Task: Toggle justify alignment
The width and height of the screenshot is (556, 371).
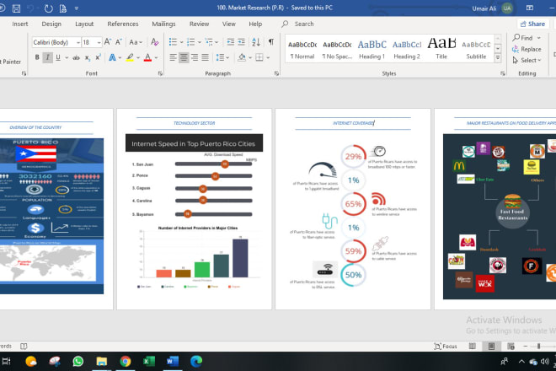Action: pyautogui.click(x=206, y=57)
